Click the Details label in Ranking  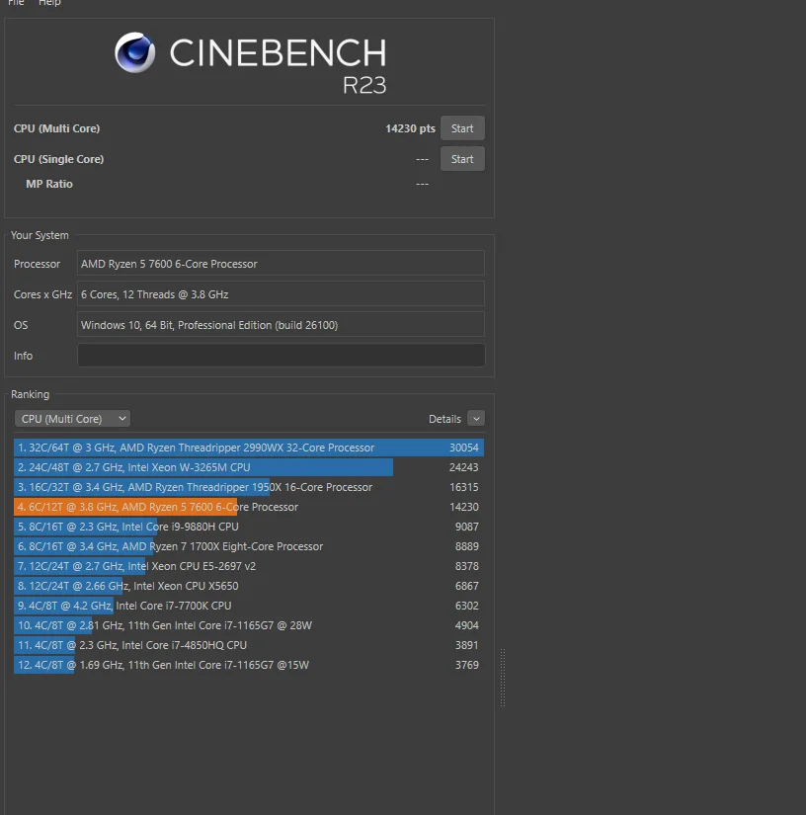pos(444,419)
